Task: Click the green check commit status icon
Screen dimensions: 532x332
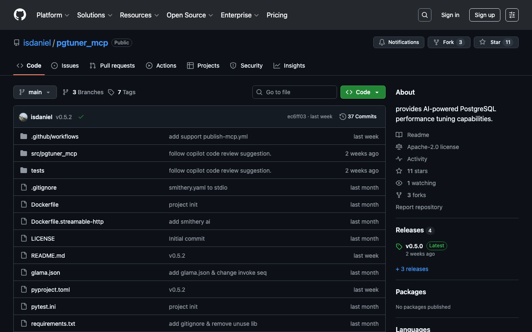Action: tap(81, 117)
